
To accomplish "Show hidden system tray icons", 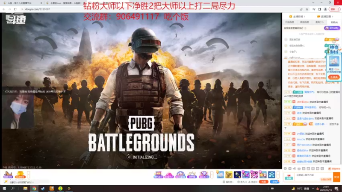I will (313, 189).
